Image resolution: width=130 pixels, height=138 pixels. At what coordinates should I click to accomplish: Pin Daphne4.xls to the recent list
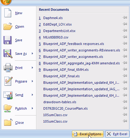tap(125, 18)
